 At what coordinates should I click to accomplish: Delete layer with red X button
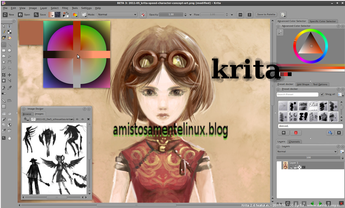[x=341, y=203]
